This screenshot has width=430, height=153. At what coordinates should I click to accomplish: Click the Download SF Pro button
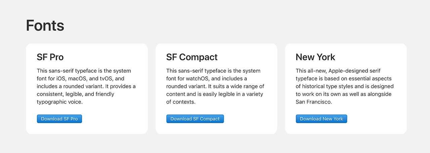click(x=59, y=119)
